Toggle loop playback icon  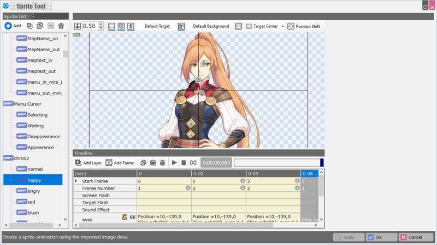coord(193,163)
